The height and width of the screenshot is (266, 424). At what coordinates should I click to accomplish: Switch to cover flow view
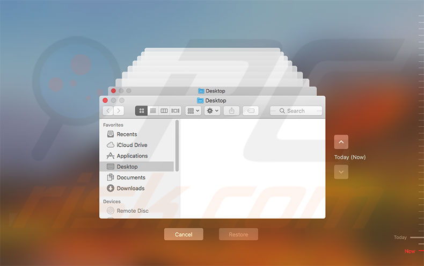coord(175,111)
